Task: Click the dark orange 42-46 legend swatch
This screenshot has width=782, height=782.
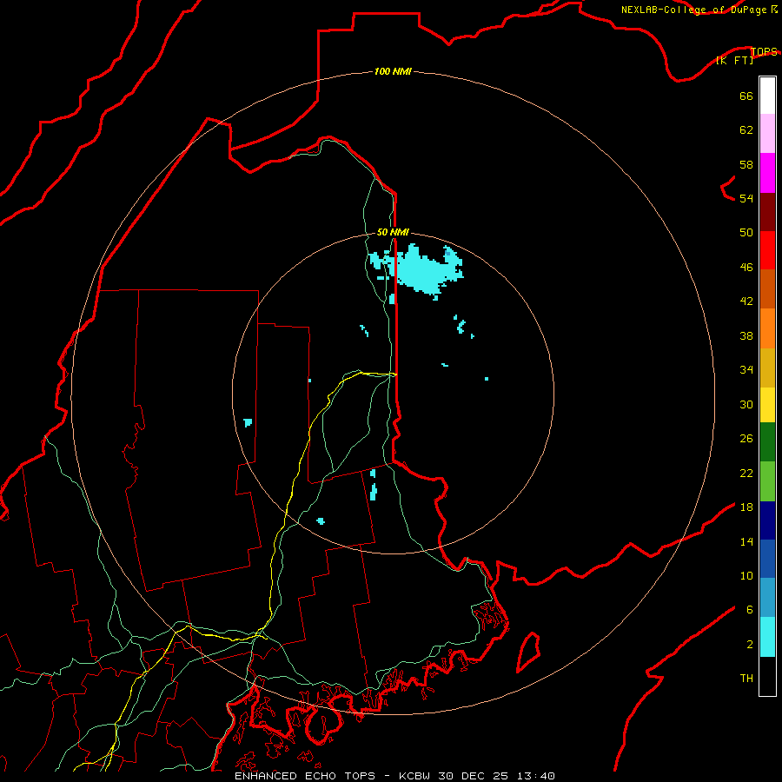Action: [x=767, y=288]
